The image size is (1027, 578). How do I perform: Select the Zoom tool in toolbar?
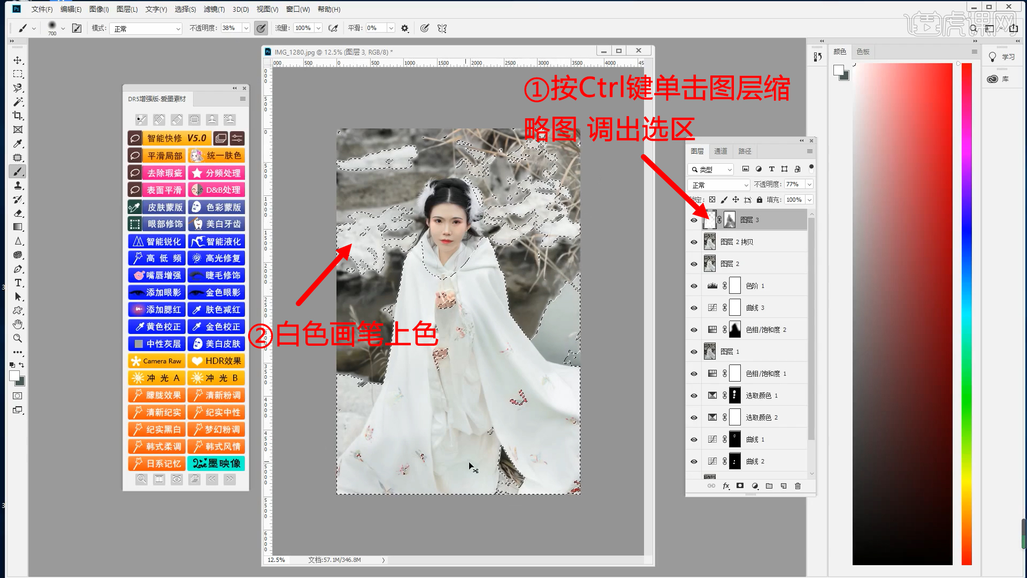(18, 338)
